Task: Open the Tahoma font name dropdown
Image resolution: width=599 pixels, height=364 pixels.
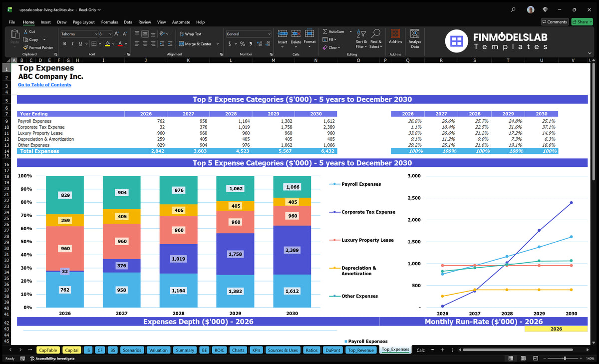Action: (96, 34)
